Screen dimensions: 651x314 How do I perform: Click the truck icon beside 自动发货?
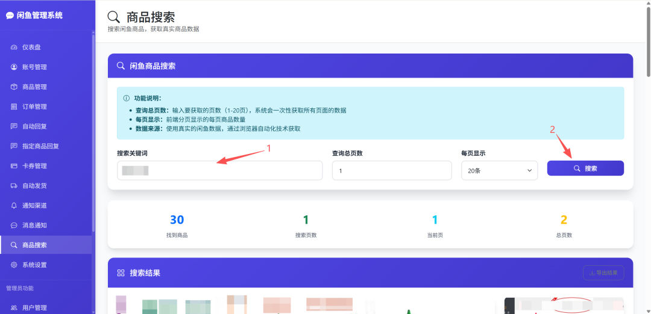pos(14,186)
